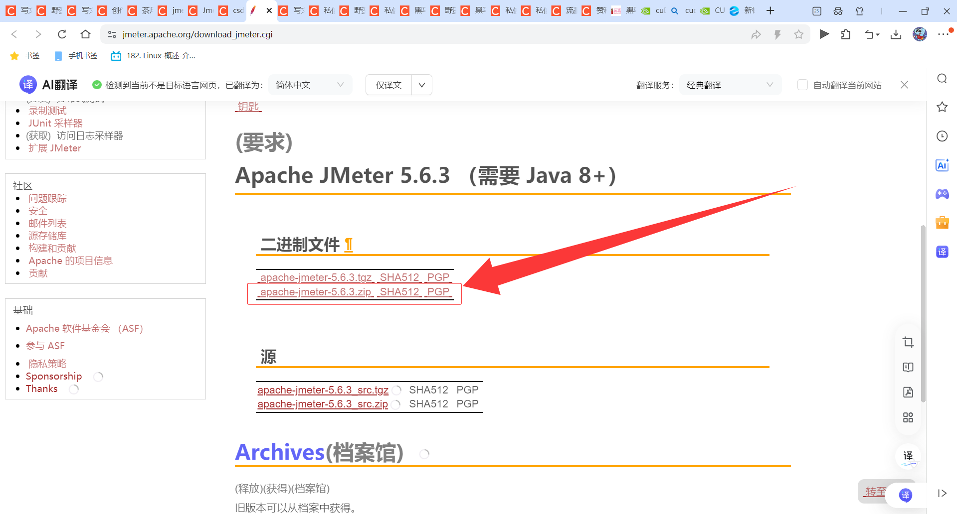This screenshot has height=514, width=957.
Task: Go forward to the next page
Action: click(x=38, y=34)
